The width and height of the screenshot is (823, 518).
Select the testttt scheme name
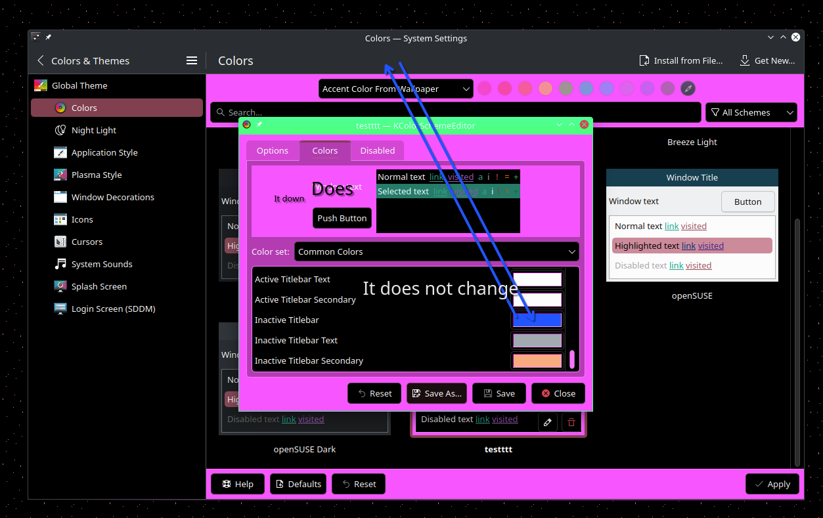pyautogui.click(x=499, y=449)
